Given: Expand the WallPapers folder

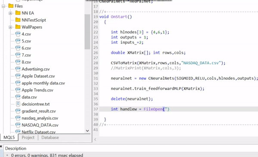Looking at the screenshot, I should coord(10,27).
